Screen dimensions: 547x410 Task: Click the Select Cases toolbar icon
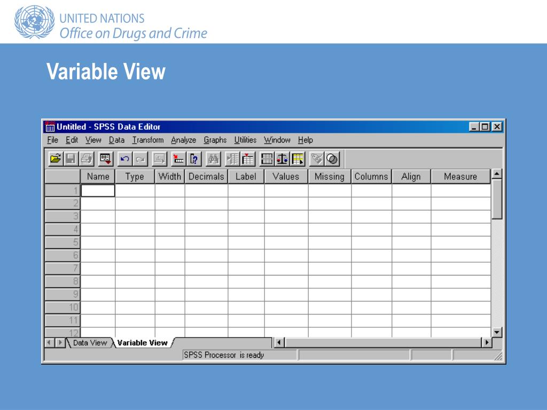tap(298, 159)
